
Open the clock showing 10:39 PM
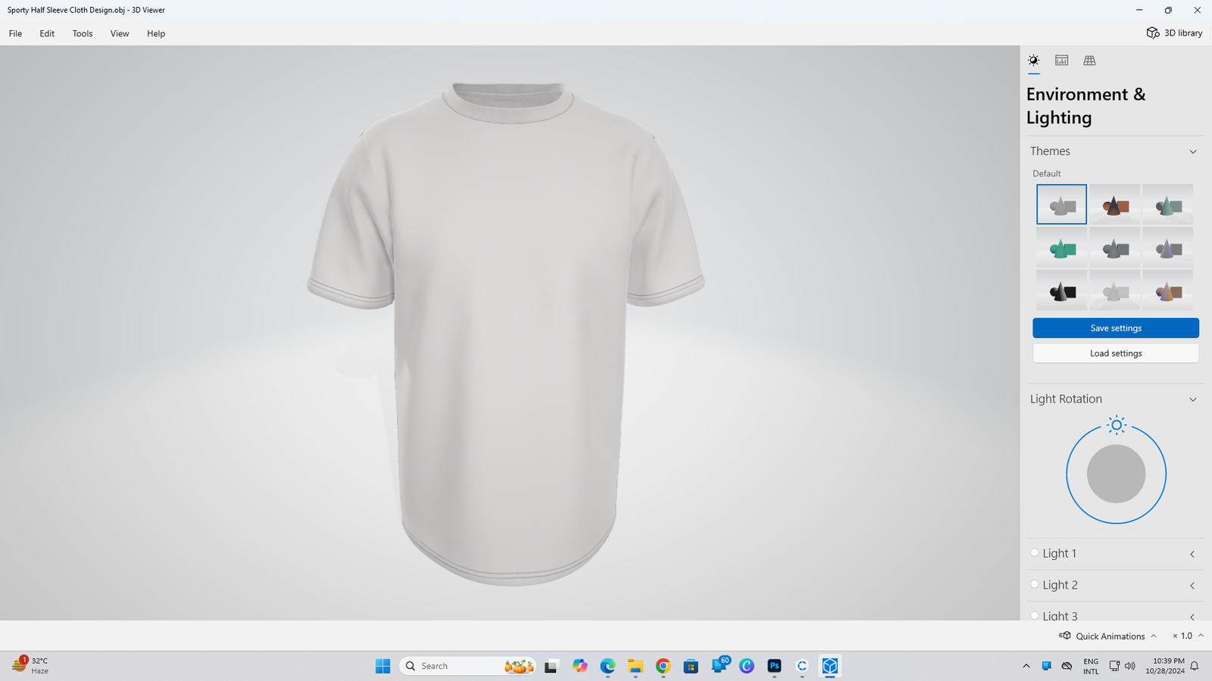coord(1165,666)
